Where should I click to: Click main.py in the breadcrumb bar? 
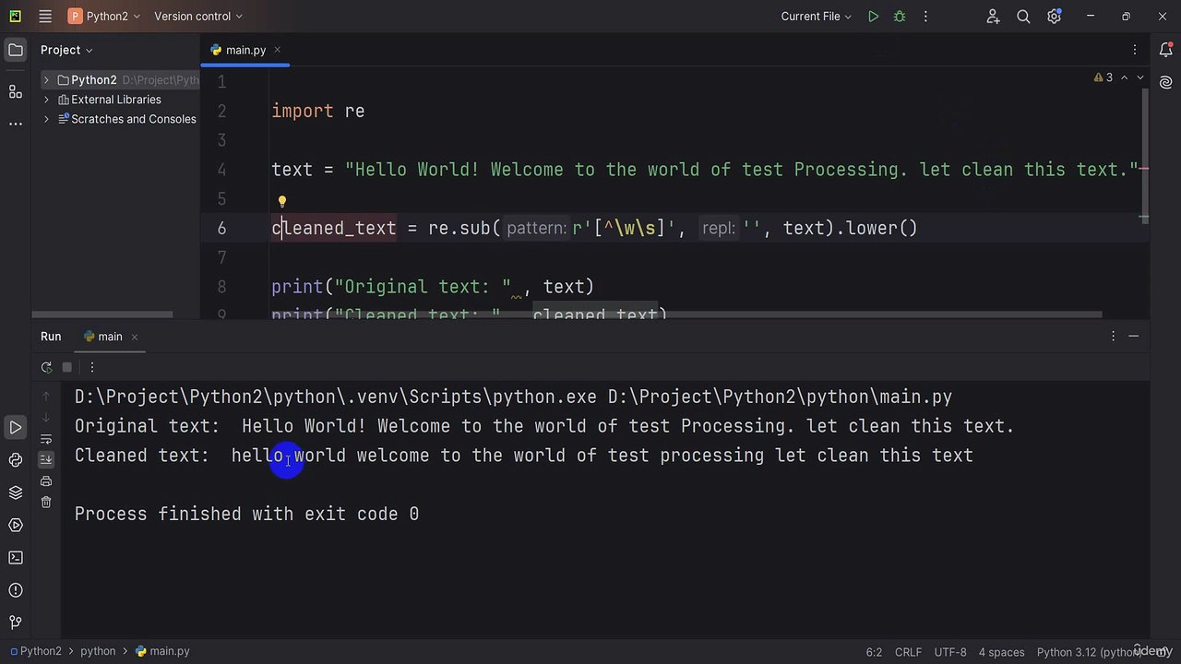point(162,651)
